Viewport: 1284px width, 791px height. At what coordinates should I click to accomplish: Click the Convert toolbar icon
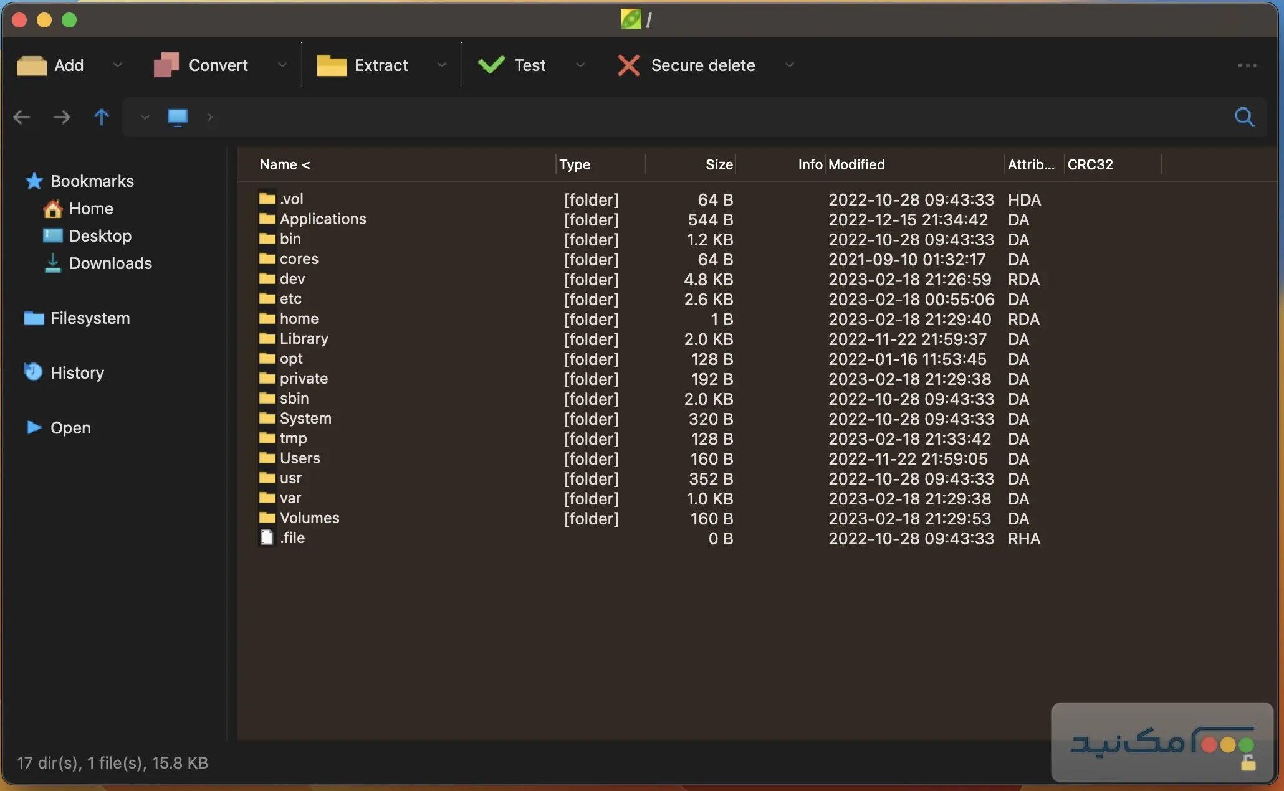166,65
